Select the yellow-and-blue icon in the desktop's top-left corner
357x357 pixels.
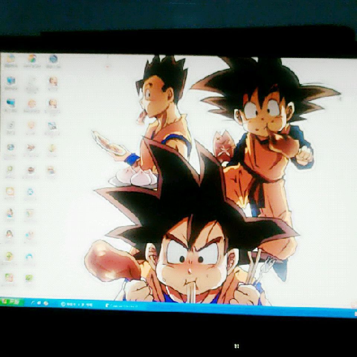coord(10,59)
